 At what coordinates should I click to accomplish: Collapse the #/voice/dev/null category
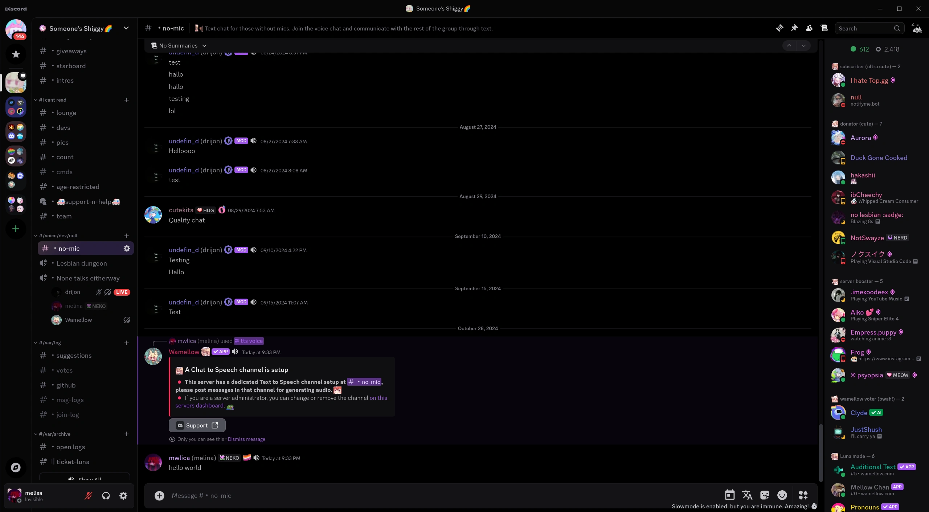pos(58,235)
